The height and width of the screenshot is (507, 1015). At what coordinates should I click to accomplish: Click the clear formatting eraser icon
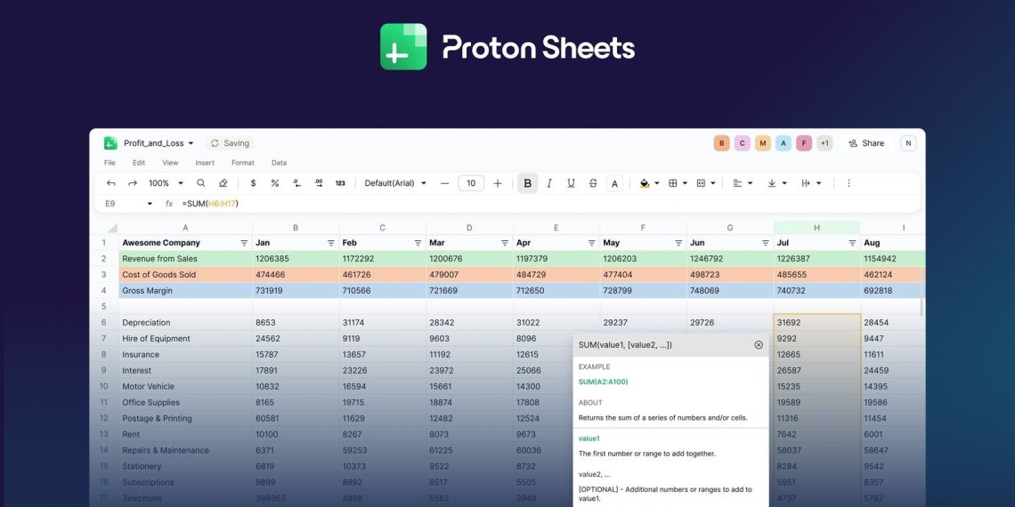223,183
